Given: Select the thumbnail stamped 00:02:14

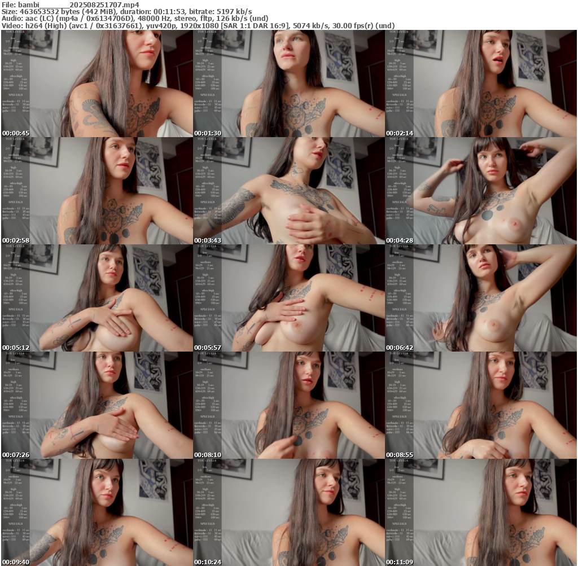Looking at the screenshot, I should click(480, 84).
